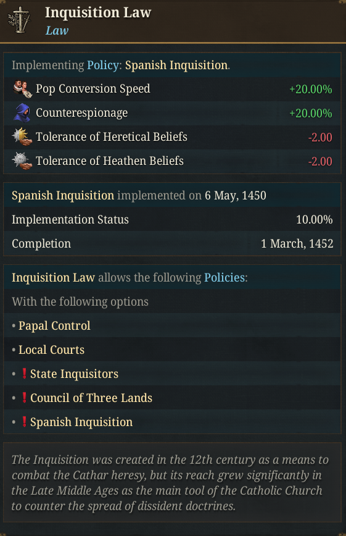This screenshot has height=536, width=346.
Task: Click the Inquisition Law title text
Action: pyautogui.click(x=98, y=12)
